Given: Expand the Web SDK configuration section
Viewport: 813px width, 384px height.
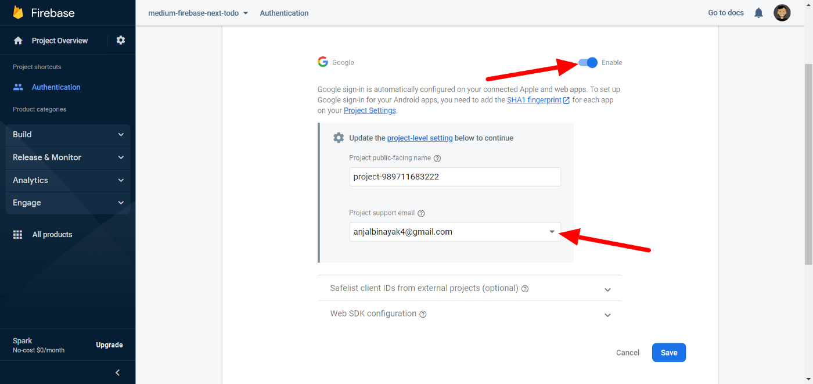Looking at the screenshot, I should tap(607, 315).
